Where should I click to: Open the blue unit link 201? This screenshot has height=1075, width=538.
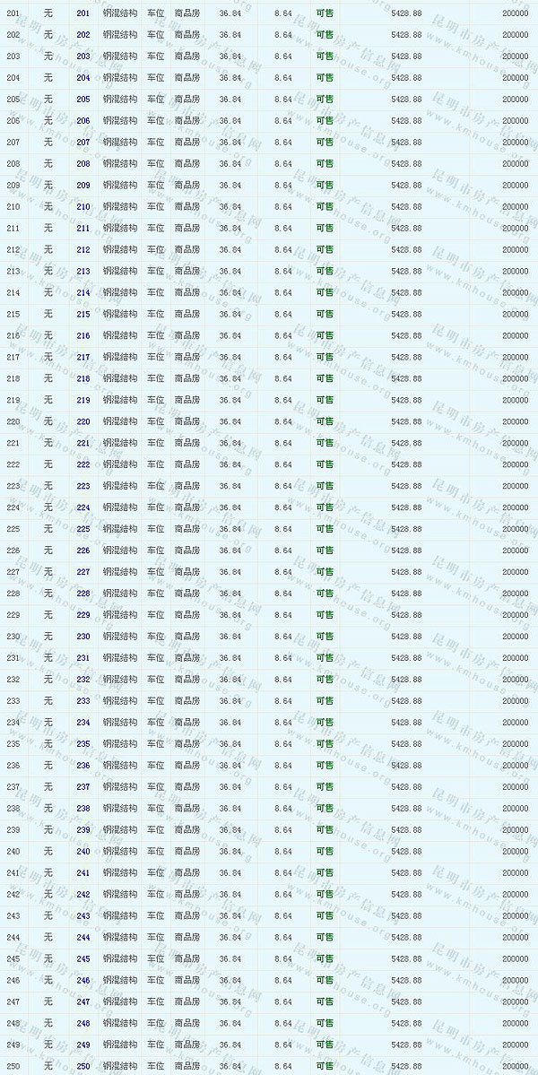pyautogui.click(x=83, y=13)
